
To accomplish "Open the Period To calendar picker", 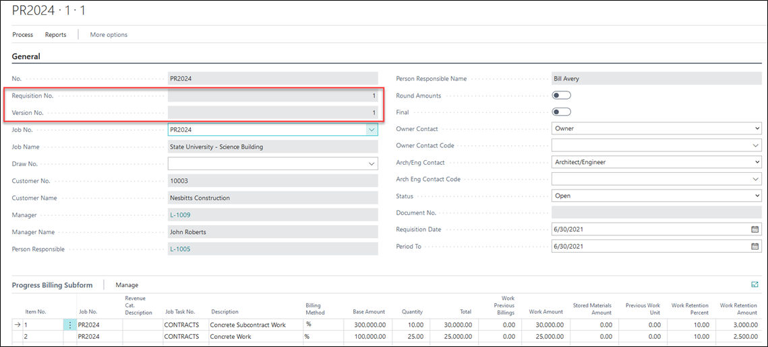I will pos(755,246).
